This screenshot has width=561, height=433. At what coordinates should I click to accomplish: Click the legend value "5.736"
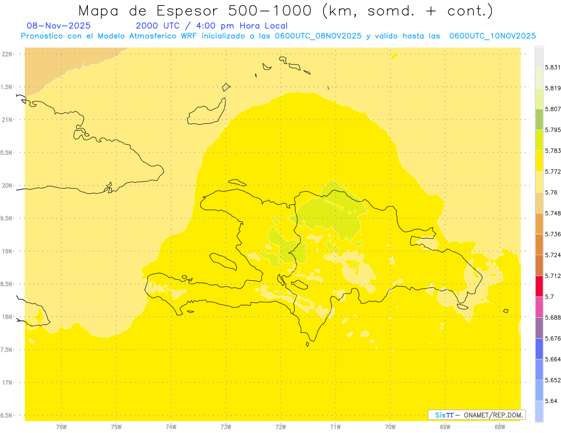click(553, 234)
